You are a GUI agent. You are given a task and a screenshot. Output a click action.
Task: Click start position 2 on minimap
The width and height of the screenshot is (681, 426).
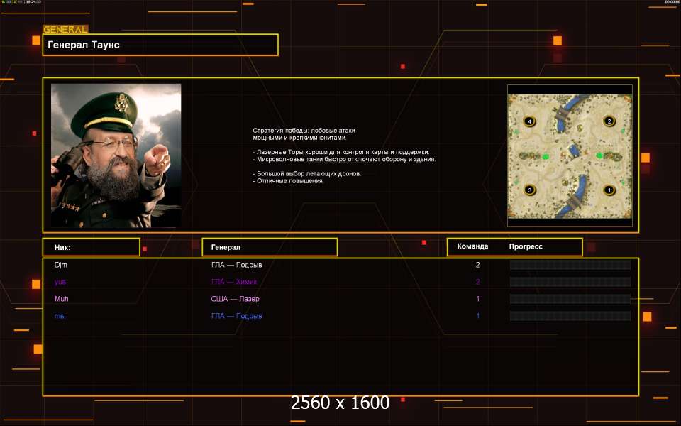tap(608, 121)
